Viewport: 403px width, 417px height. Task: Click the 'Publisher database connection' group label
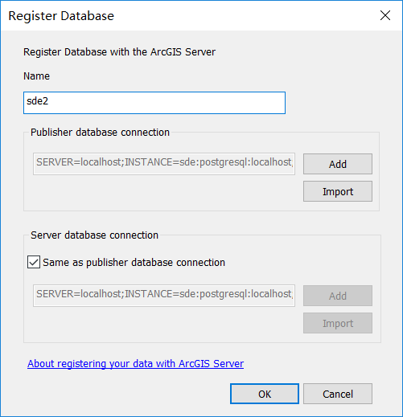100,133
